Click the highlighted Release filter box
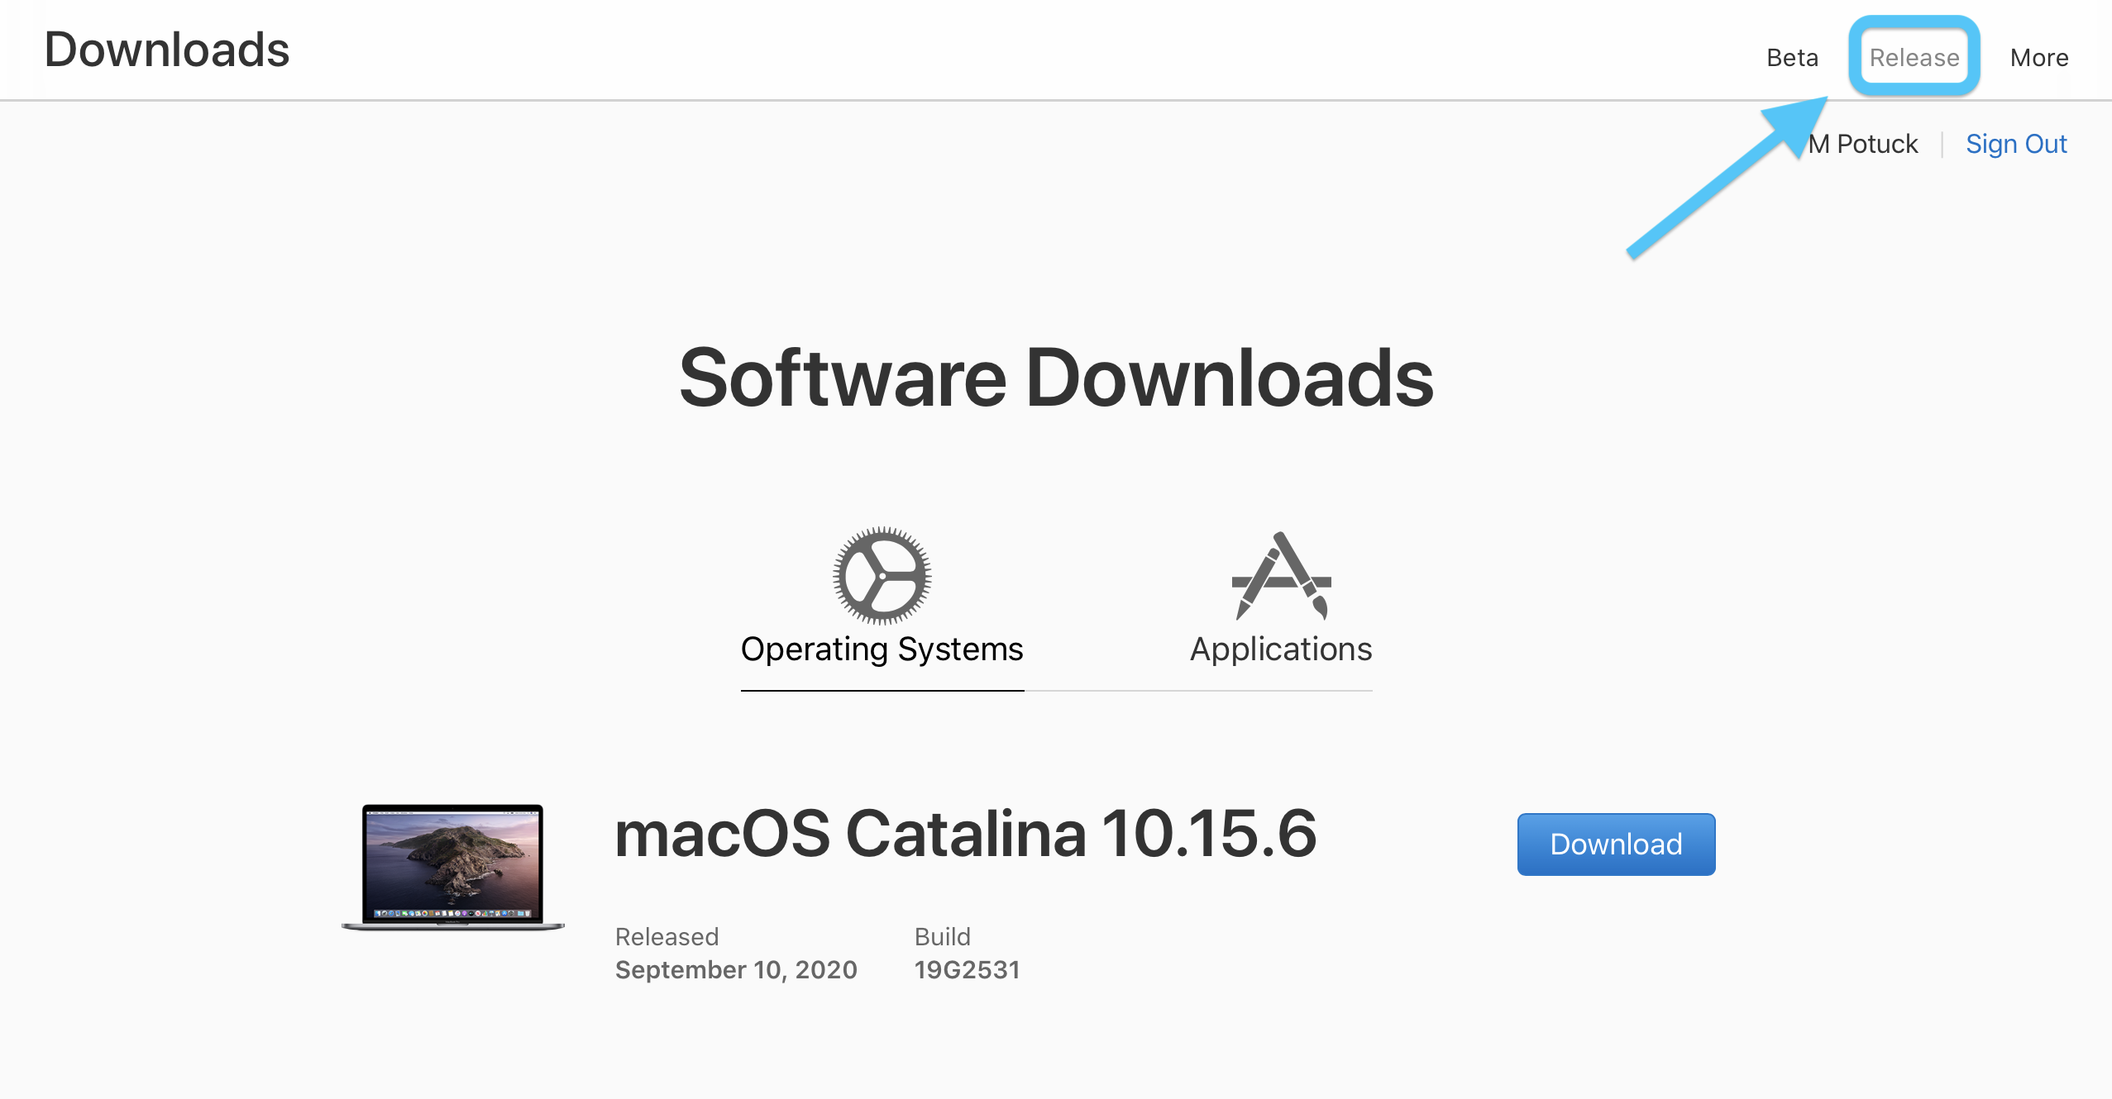The width and height of the screenshot is (2112, 1099). 1912,57
